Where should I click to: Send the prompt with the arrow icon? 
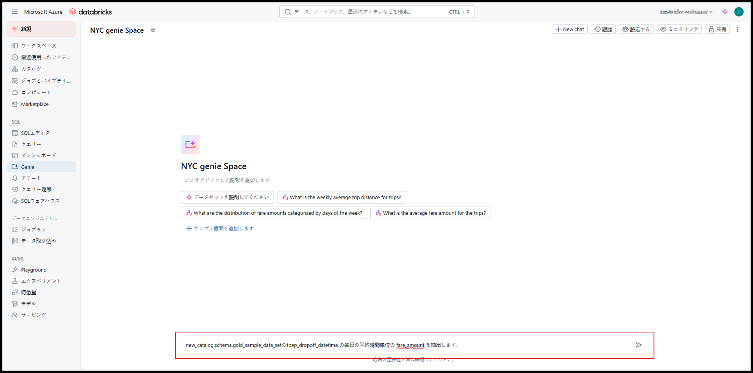[x=639, y=345]
